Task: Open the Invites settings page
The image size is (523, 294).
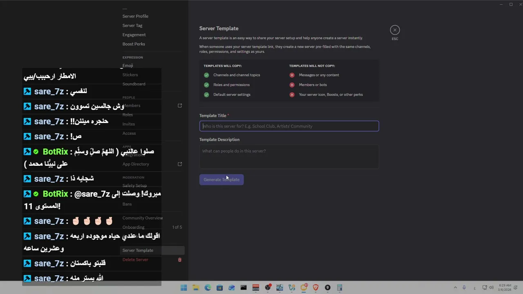Action: 129,124
